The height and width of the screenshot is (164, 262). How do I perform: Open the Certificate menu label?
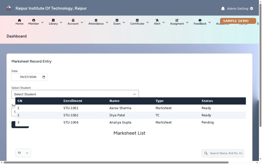tap(137, 24)
